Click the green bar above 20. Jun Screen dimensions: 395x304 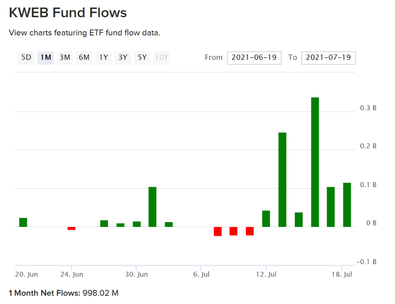pos(23,222)
